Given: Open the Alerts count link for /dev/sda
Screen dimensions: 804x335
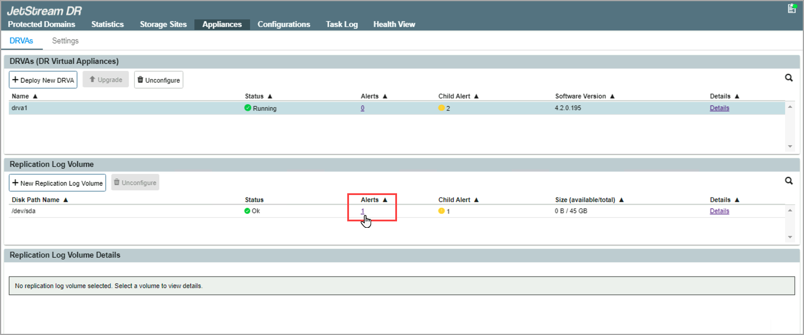Looking at the screenshot, I should pyautogui.click(x=362, y=211).
